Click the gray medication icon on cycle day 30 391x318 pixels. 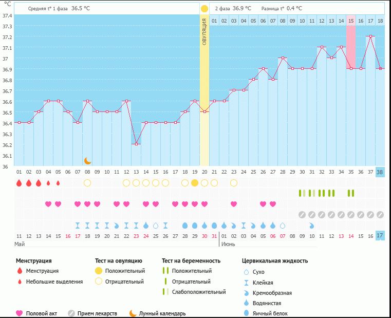[x=302, y=214]
